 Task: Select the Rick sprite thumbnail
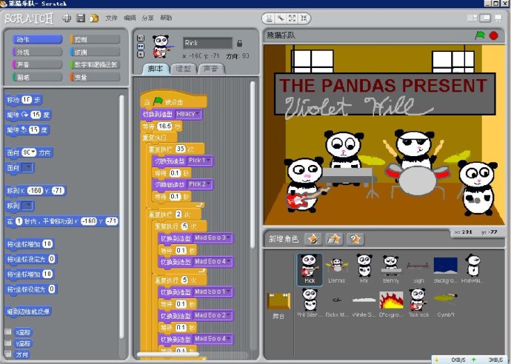pos(310,269)
